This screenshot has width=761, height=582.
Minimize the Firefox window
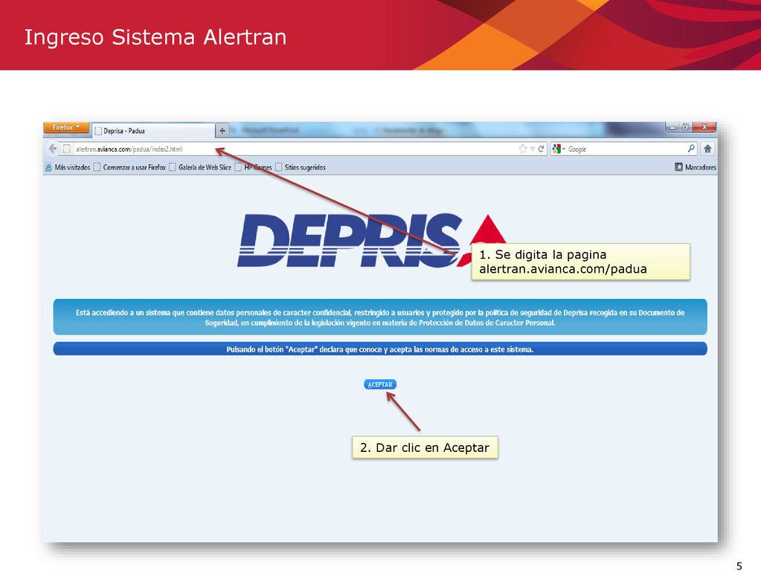[x=672, y=127]
